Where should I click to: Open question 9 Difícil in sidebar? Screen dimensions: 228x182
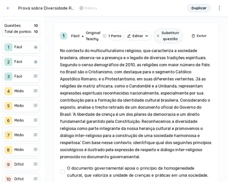pyautogui.click(x=21, y=164)
